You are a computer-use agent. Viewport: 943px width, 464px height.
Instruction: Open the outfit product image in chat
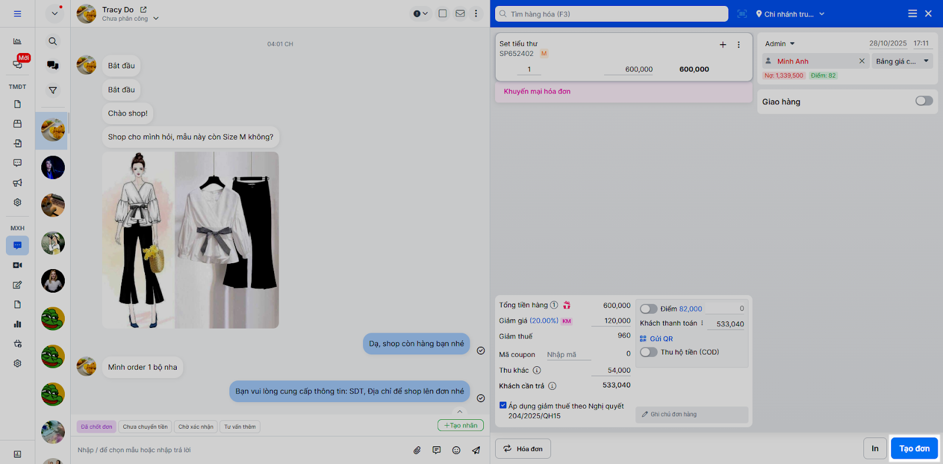click(x=190, y=240)
